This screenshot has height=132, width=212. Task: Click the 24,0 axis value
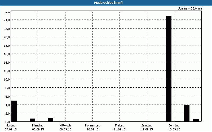pos(7,20)
